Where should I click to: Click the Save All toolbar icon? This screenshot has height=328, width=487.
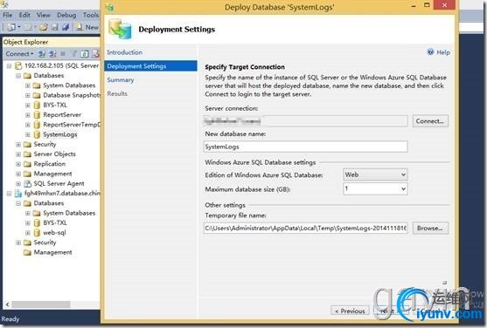point(66,27)
